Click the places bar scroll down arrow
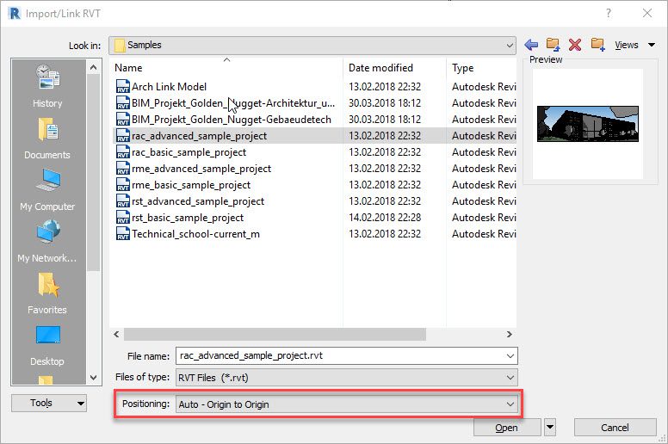 tap(93, 378)
